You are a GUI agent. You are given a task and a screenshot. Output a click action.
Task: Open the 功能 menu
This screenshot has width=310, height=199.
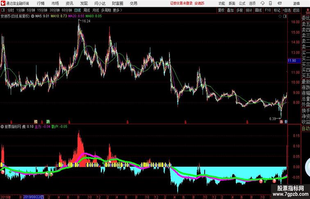221,3
